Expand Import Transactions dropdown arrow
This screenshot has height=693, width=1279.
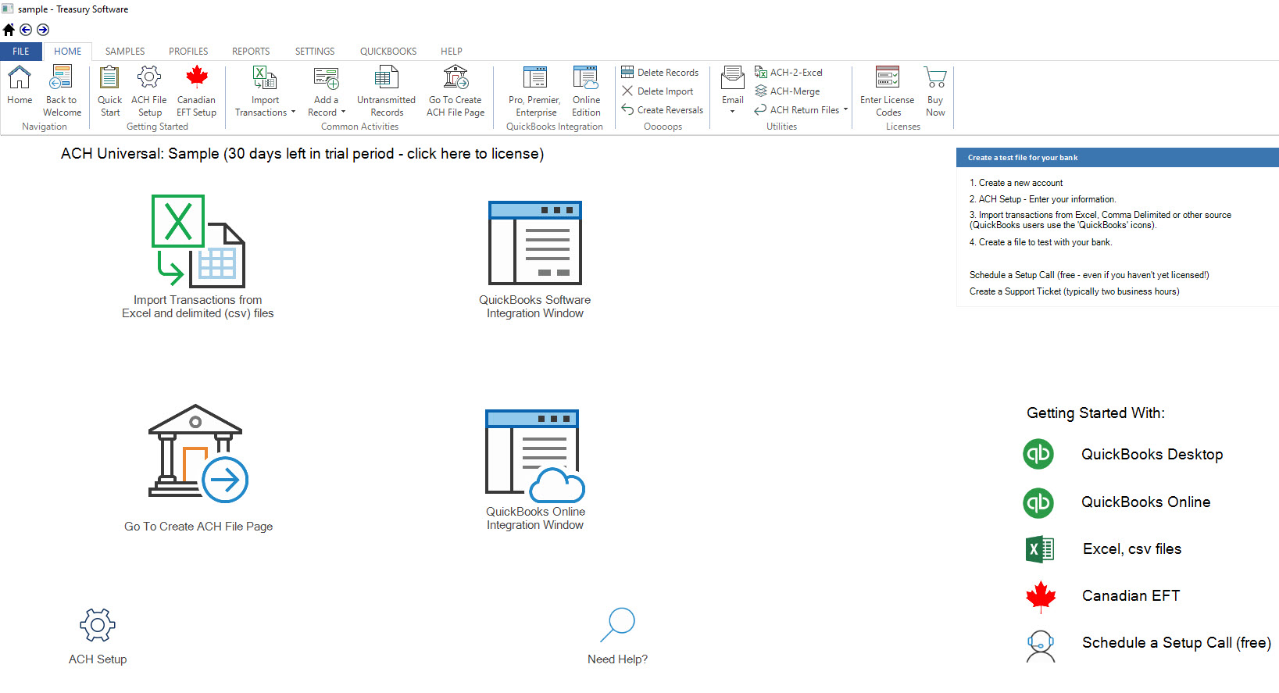[x=293, y=112]
